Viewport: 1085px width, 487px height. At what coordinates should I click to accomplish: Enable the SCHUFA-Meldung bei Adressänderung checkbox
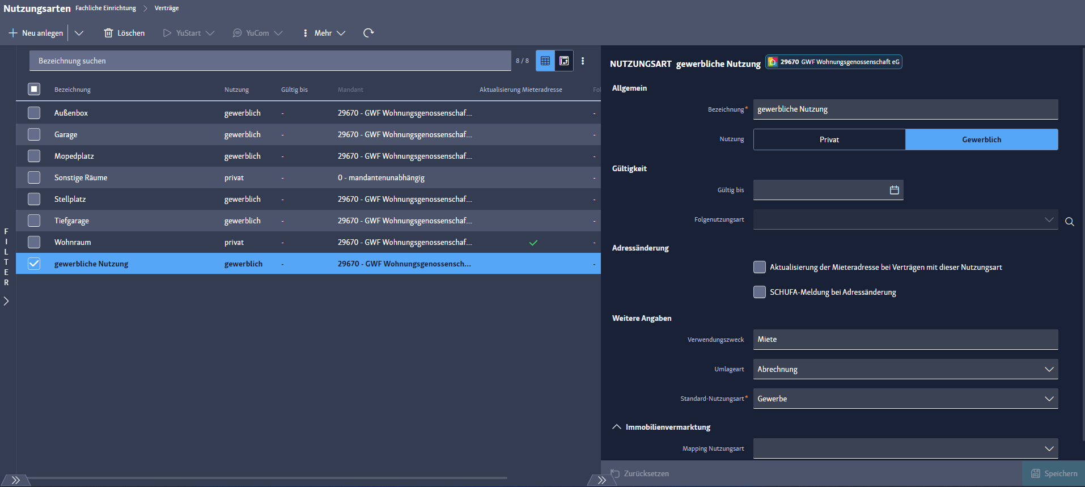[760, 292]
